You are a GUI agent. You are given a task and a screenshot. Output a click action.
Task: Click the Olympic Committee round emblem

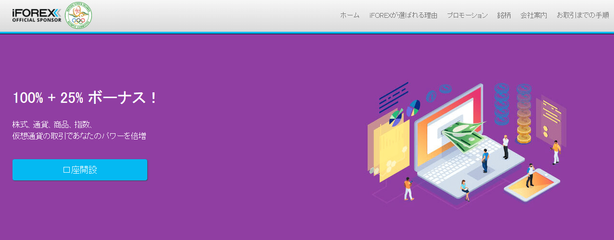78,15
